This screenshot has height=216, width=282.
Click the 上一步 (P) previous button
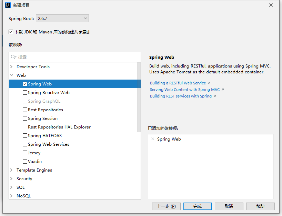click(166, 206)
